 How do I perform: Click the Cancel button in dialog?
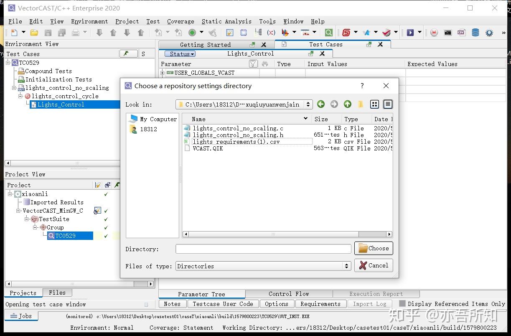pyautogui.click(x=374, y=265)
